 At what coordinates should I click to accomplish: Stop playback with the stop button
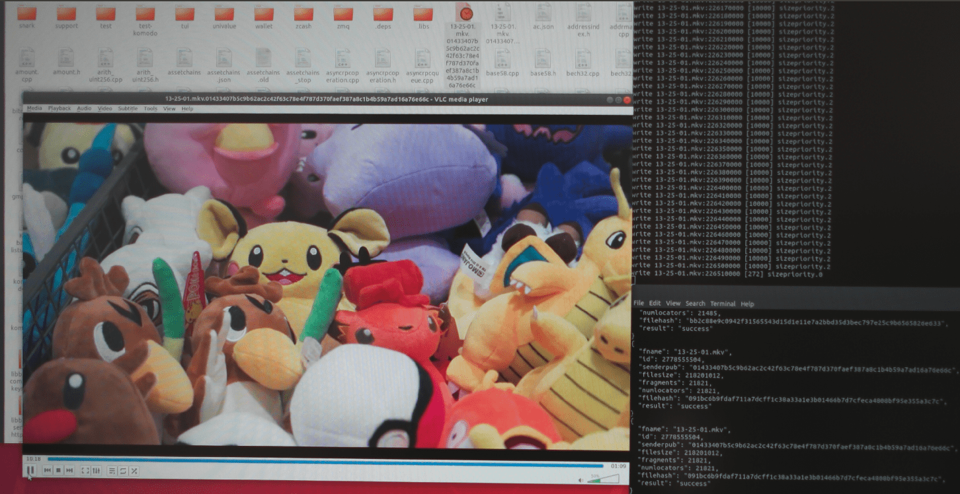click(x=58, y=470)
